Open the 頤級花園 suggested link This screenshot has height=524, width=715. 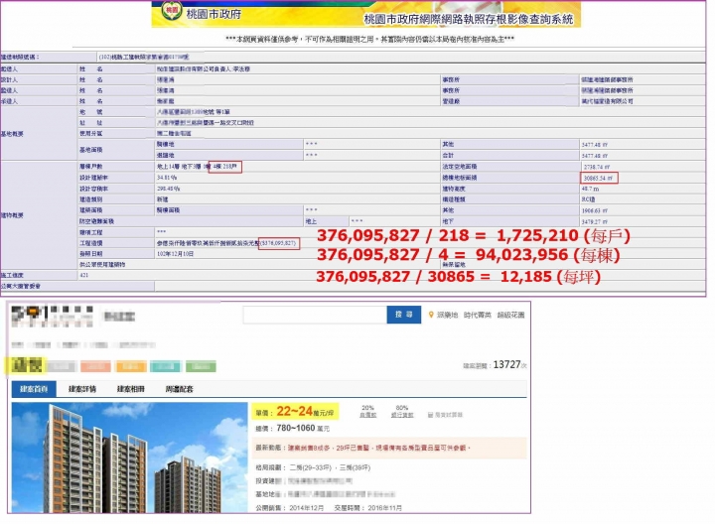[x=510, y=315]
